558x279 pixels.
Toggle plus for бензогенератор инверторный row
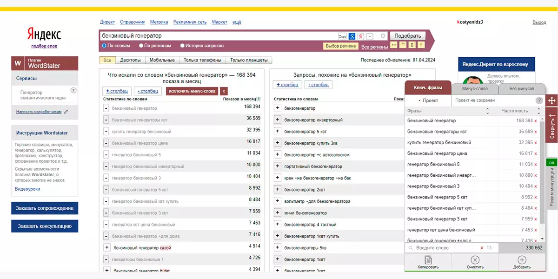coord(277,120)
